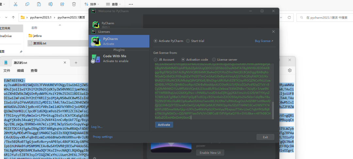Close the Licenses dialog
Screen dimensions: 353x159
[x=273, y=32]
